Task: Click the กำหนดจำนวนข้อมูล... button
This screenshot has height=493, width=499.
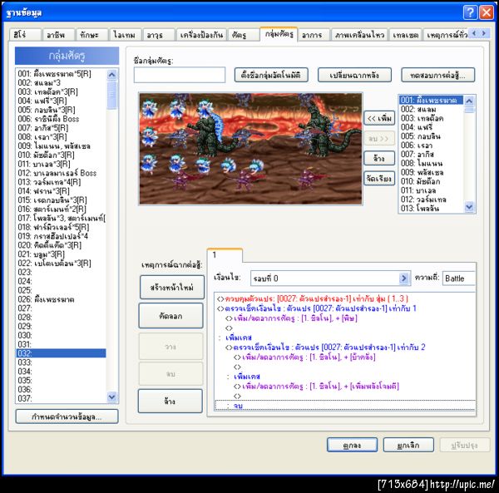Action: 67,417
